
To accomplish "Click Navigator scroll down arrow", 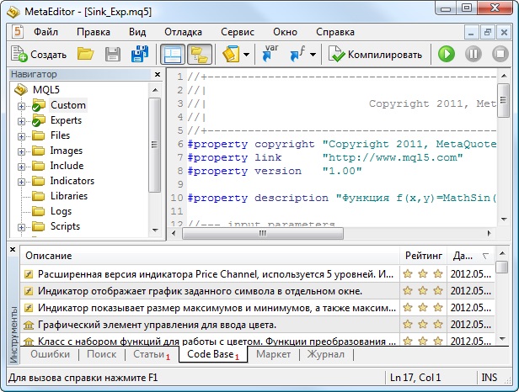I will coord(155,230).
